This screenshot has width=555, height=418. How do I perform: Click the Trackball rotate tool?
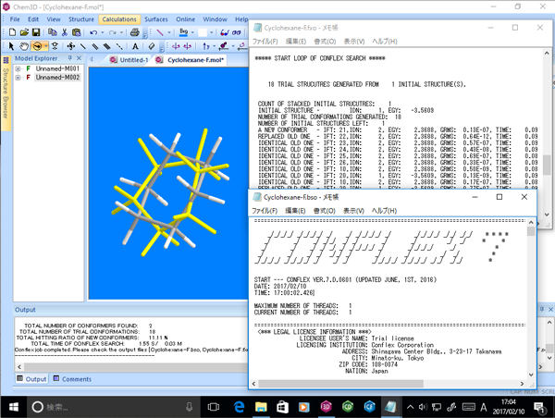click(x=39, y=45)
